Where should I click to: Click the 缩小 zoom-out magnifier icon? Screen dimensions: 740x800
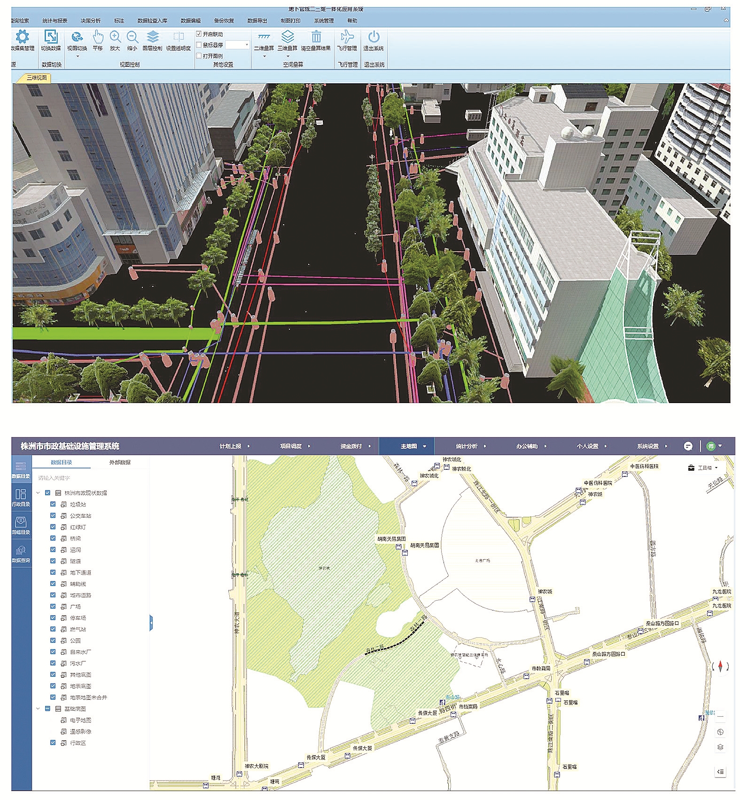pos(132,37)
